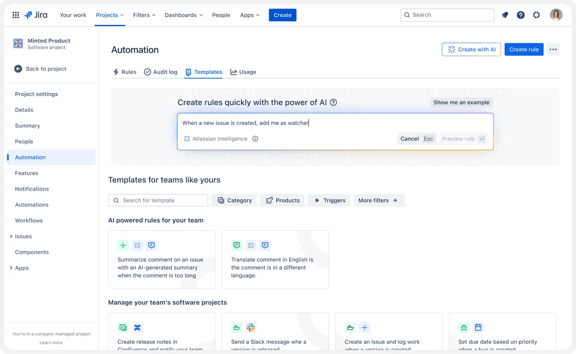Screen dimensions: 576x354
Task: Open the more actions ellipsis button
Action: coord(553,50)
